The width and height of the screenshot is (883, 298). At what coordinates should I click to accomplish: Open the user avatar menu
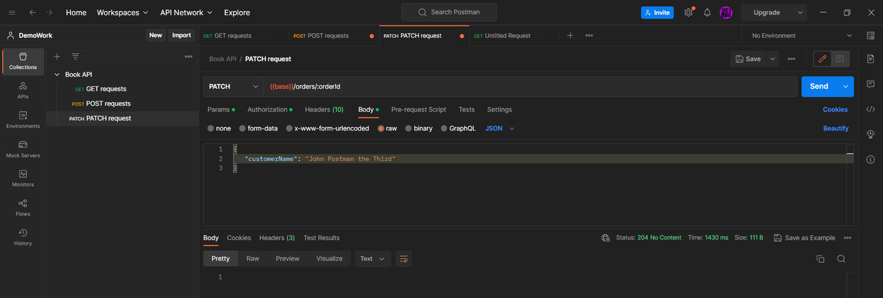click(726, 12)
